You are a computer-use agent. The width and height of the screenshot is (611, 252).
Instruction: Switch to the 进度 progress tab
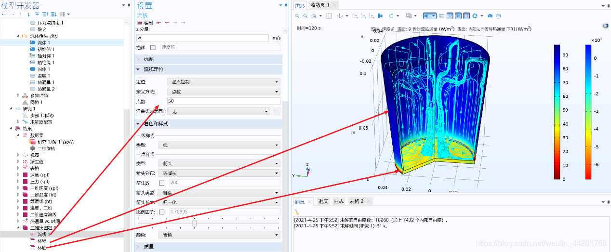coord(323,201)
